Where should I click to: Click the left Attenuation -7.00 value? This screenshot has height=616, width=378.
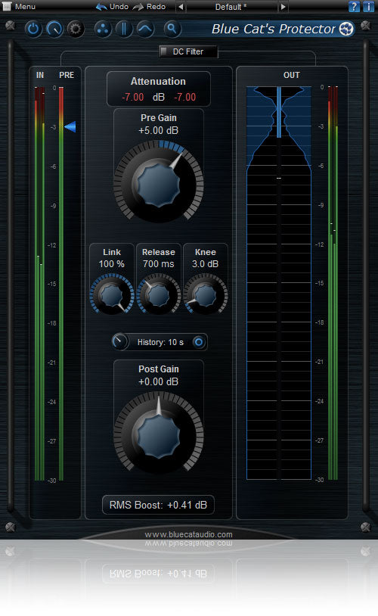click(133, 97)
